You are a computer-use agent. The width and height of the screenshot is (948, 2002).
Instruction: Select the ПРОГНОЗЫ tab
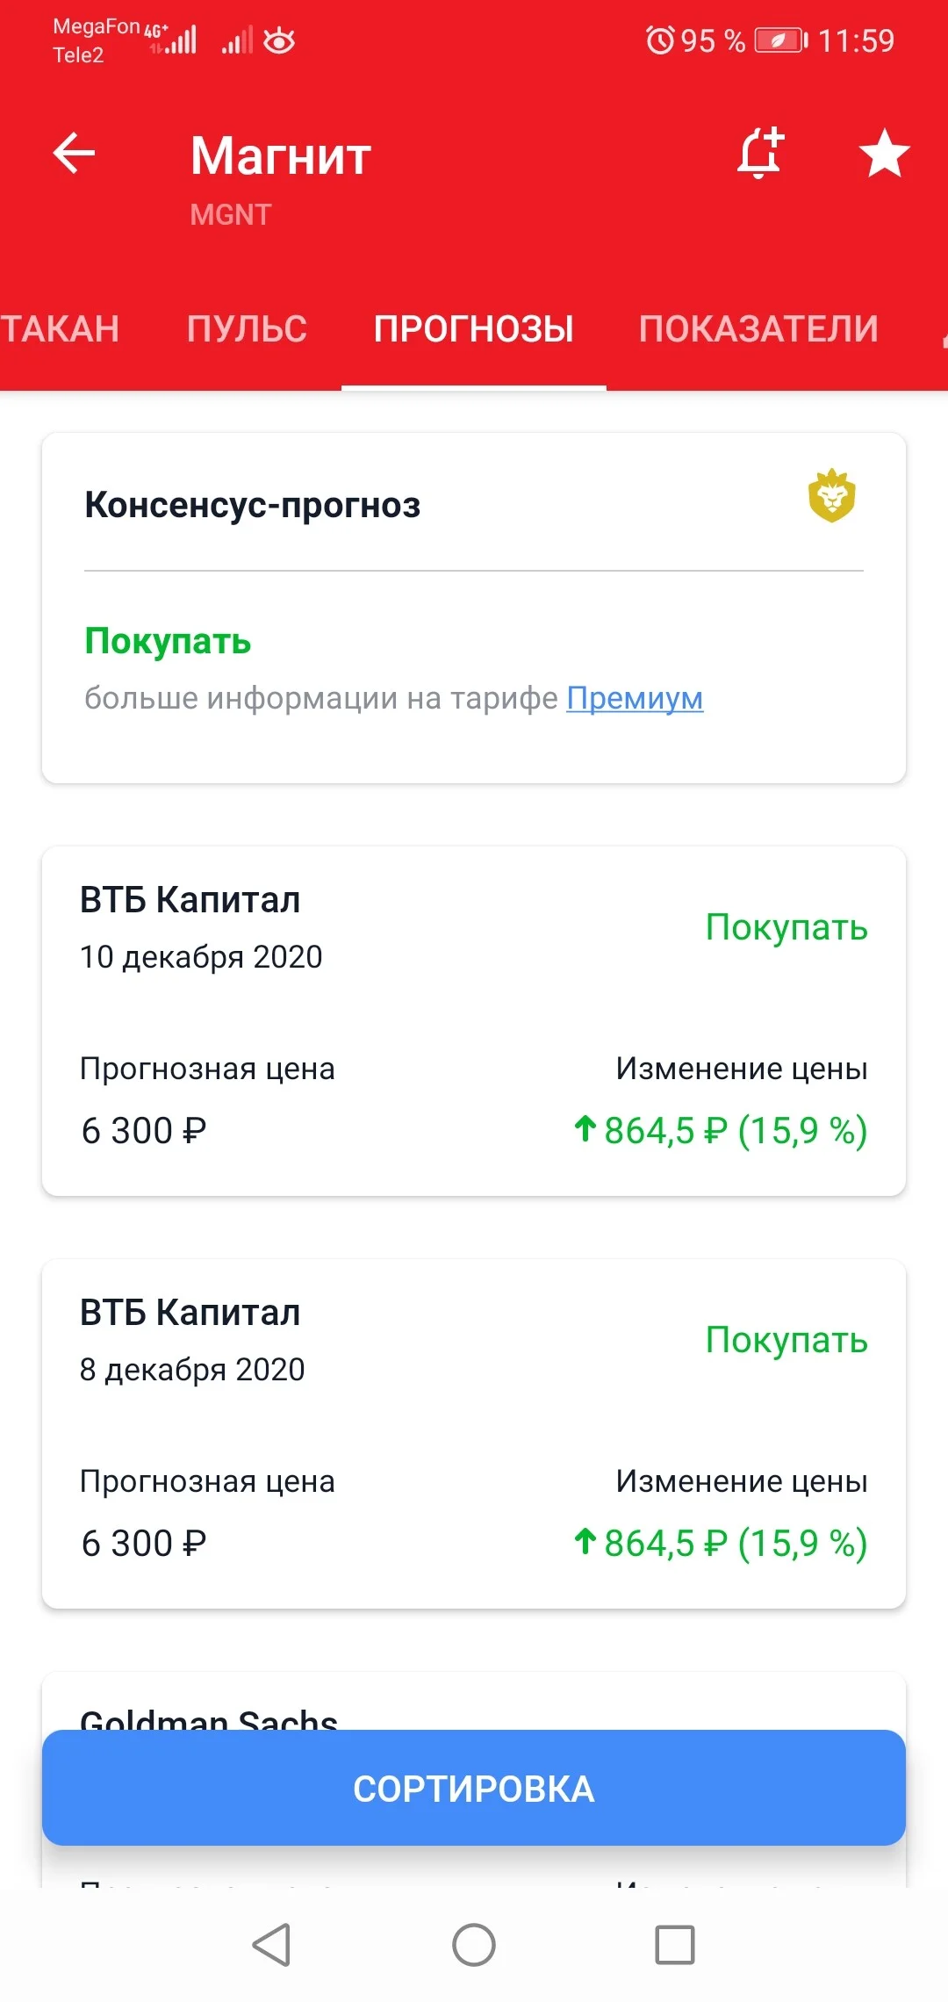[474, 329]
